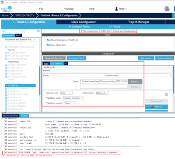Switch to the Main configuration tab
Image resolution: width=175 pixels, height=159 pixels.
tap(46, 64)
